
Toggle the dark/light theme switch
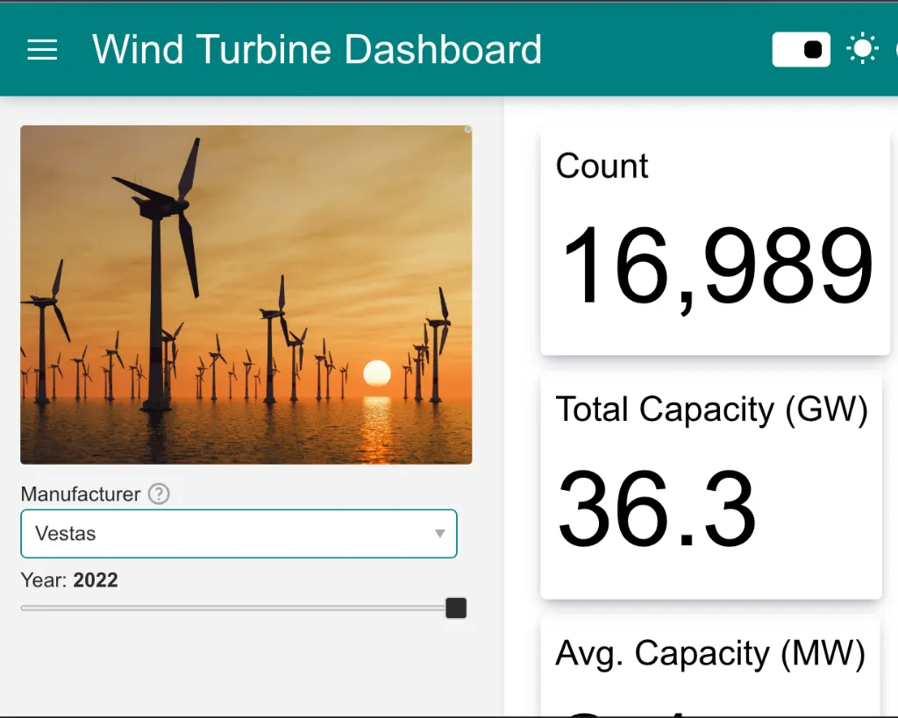point(801,50)
